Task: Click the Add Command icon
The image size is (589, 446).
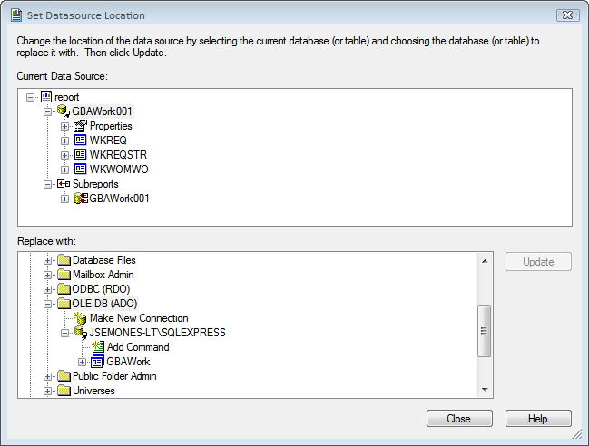Action: (x=98, y=347)
